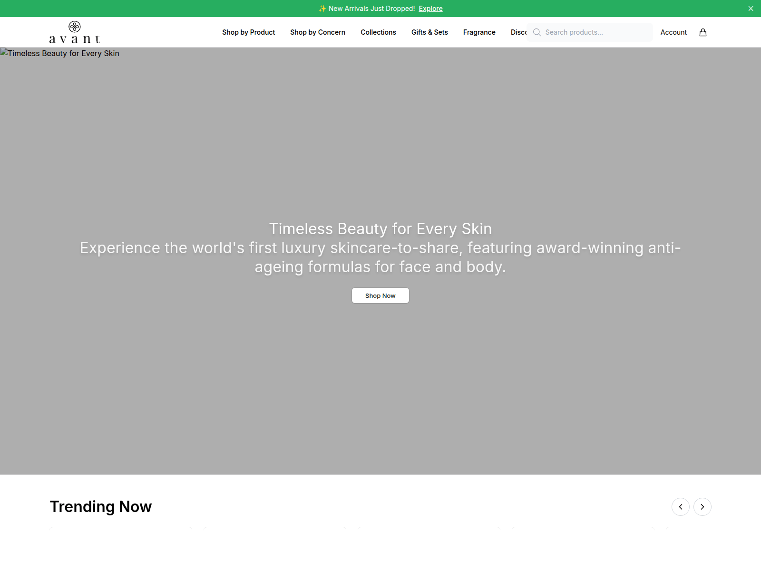Image resolution: width=761 pixels, height=570 pixels.
Task: Advance to the next Trending Now slide
Action: coord(702,507)
